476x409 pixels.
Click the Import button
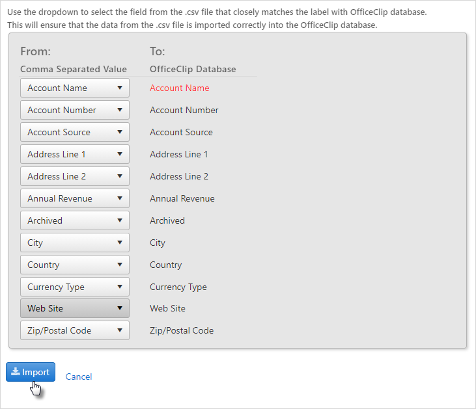pos(31,372)
